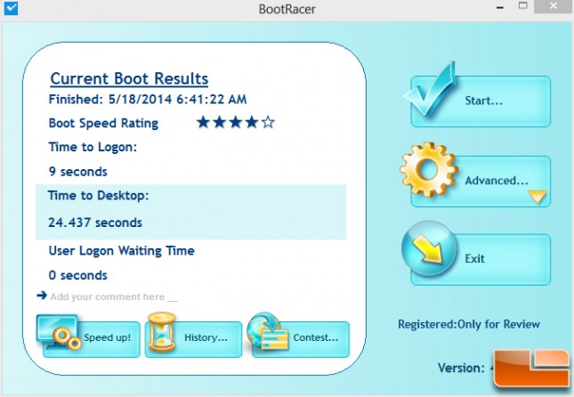Minimize the BootRacer window

click(500, 7)
